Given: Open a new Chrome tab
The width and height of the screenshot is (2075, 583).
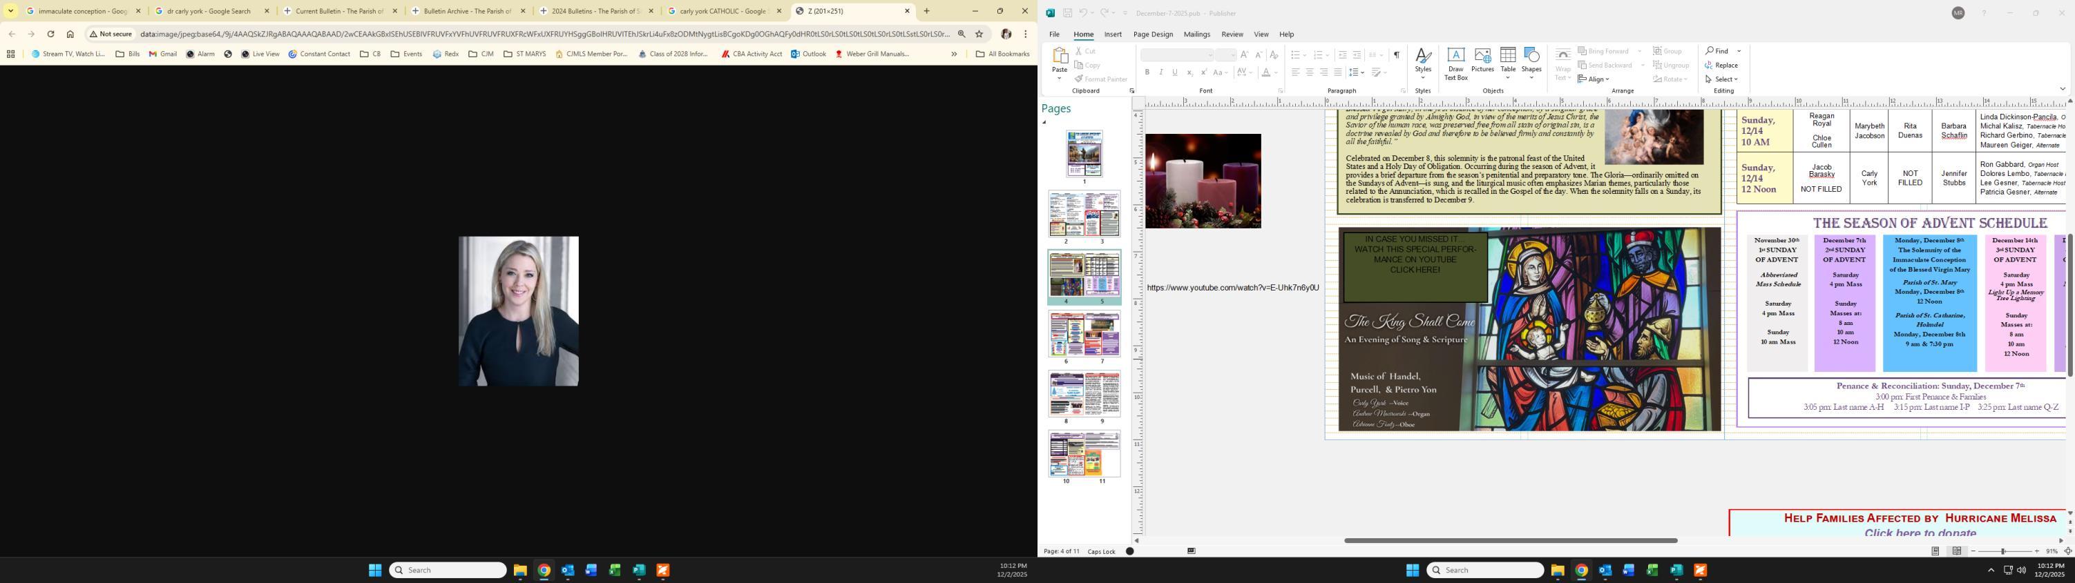Looking at the screenshot, I should [926, 11].
